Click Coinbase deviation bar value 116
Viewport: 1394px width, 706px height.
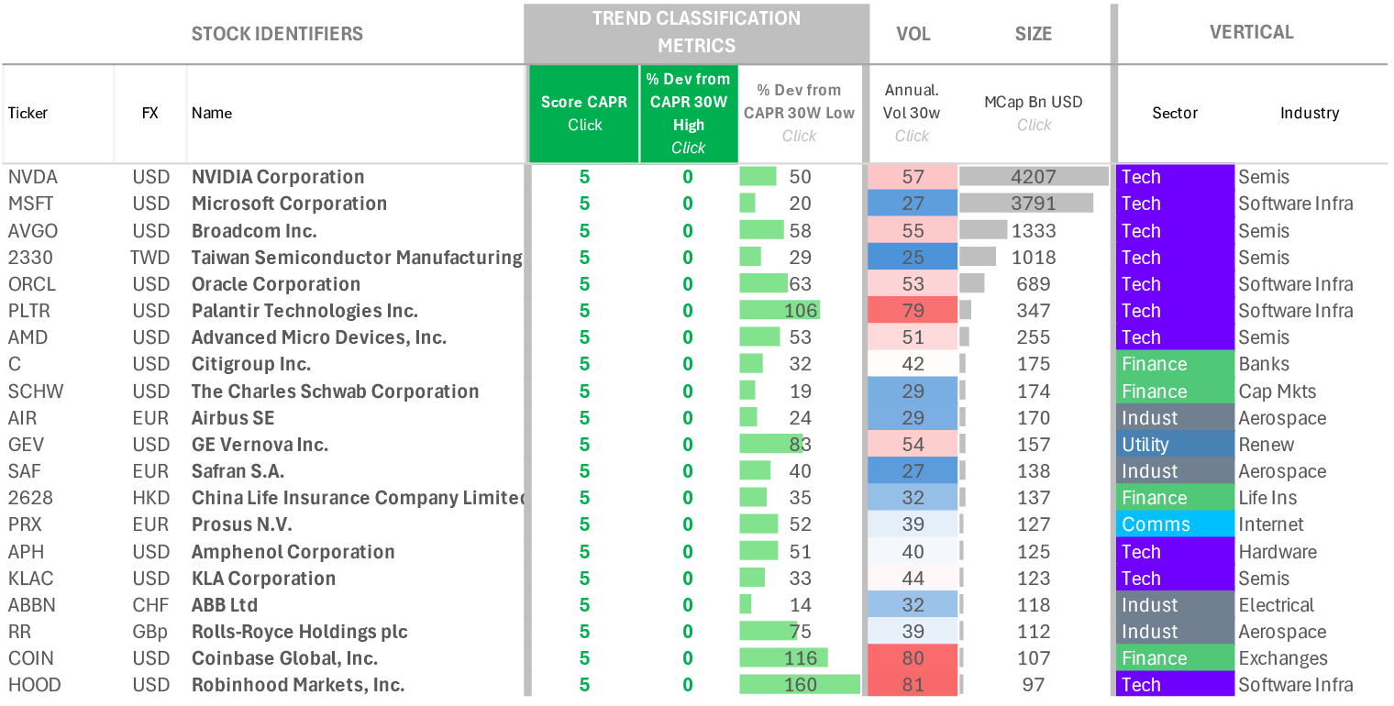pyautogui.click(x=801, y=658)
